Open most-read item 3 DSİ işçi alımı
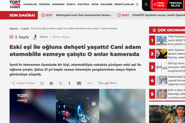 pos(176,67)
